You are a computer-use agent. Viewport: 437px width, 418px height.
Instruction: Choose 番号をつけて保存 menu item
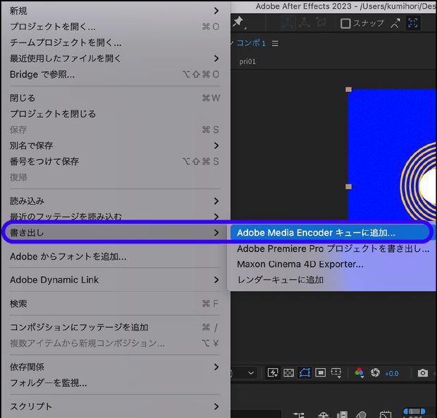(x=115, y=161)
